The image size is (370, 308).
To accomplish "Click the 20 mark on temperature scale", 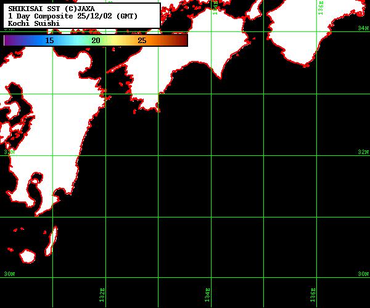I will 96,40.
